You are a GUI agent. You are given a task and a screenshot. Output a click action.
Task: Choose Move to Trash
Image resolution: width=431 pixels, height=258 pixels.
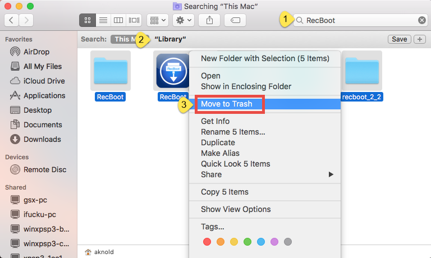[x=265, y=104]
